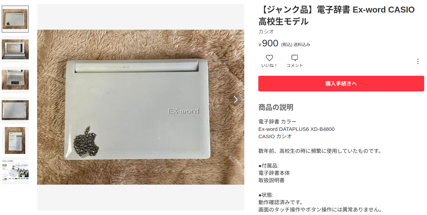Select the fifth thumbnail showing the manual
Screen dimensions: 427x215
(x=15, y=140)
